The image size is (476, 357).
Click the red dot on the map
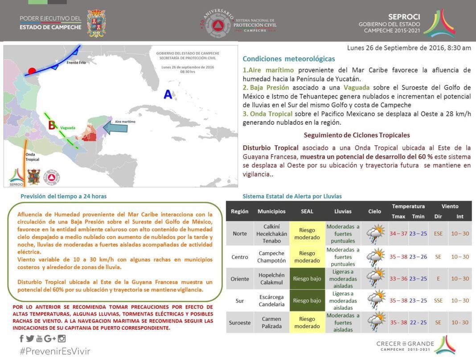(32, 71)
